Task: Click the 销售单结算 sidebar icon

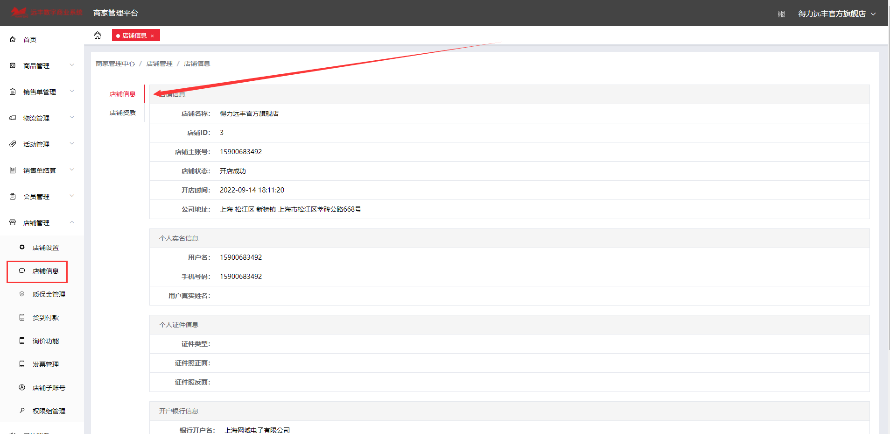Action: pyautogui.click(x=13, y=171)
